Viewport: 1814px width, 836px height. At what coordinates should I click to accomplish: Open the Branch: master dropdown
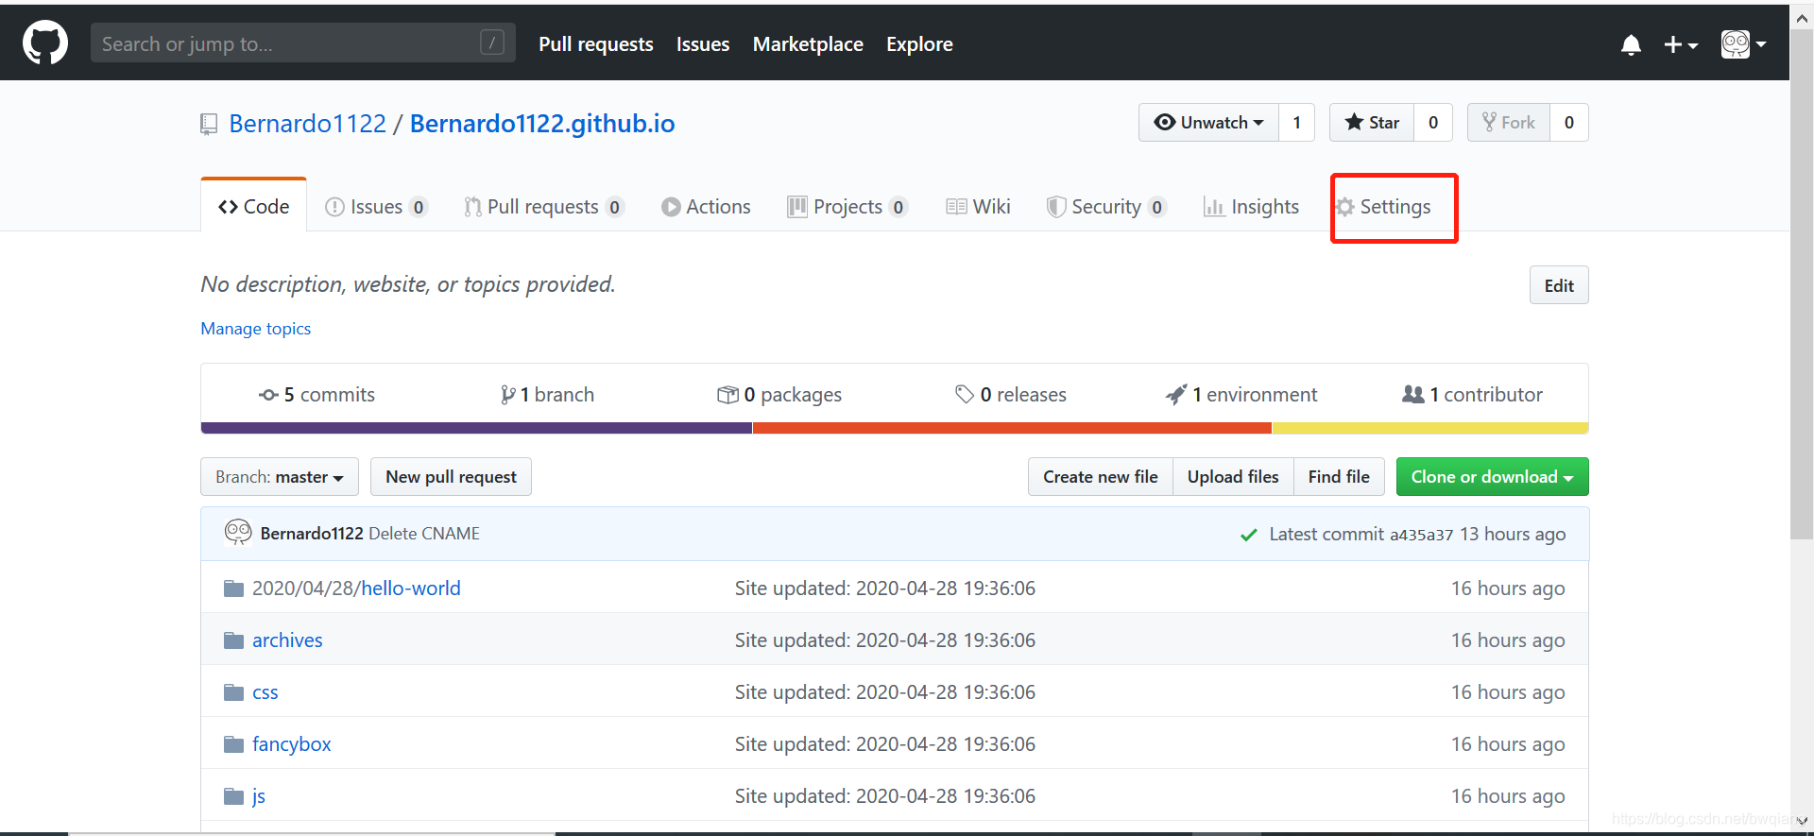pyautogui.click(x=280, y=477)
